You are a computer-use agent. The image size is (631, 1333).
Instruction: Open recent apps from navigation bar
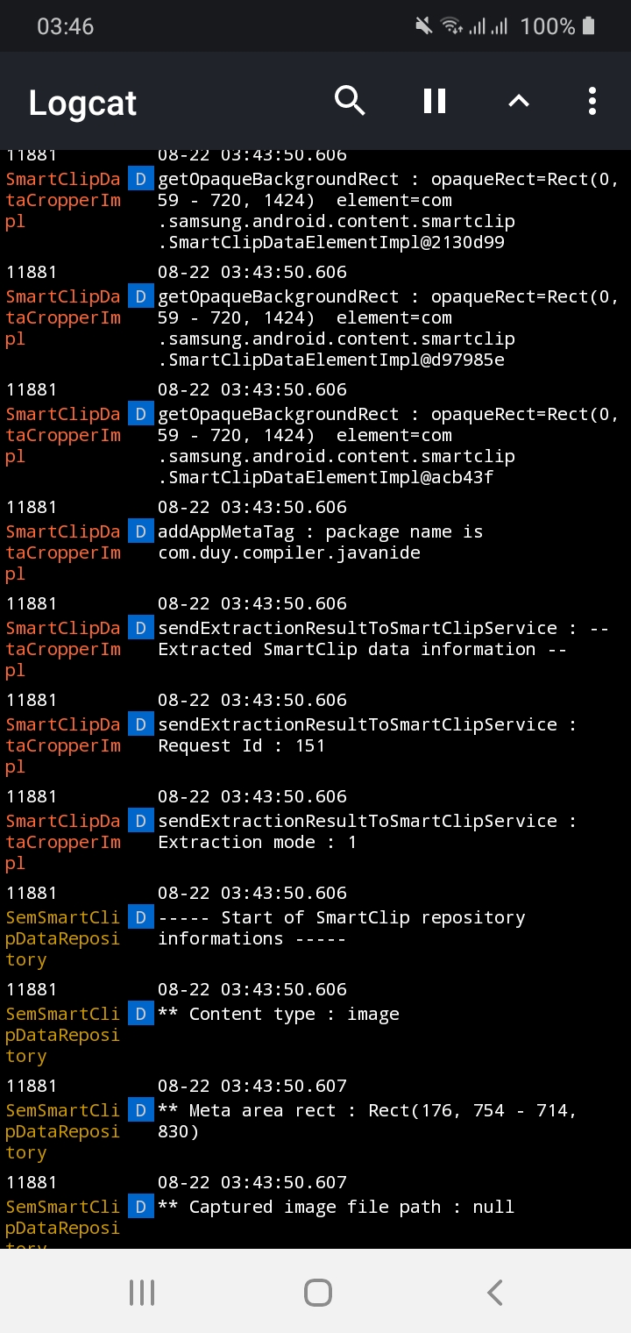pyautogui.click(x=141, y=1291)
